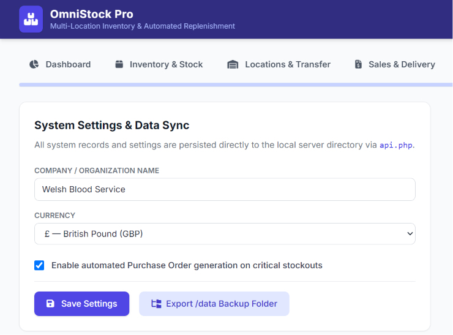The image size is (453, 335).
Task: Click the Save Settings button
Action: (x=82, y=304)
